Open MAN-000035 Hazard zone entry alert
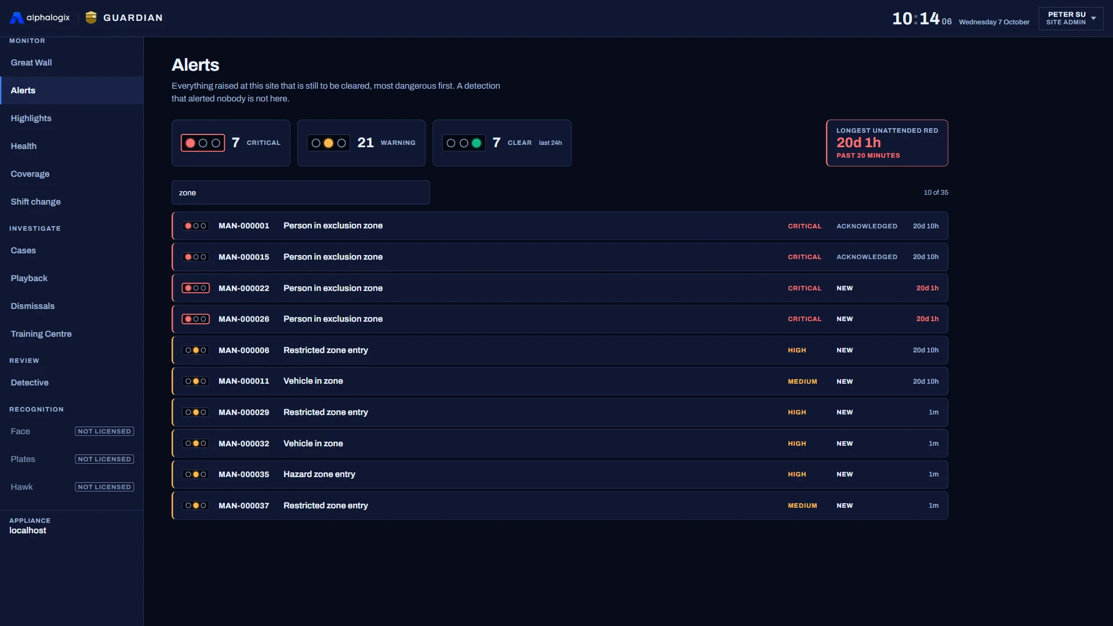Viewport: 1113px width, 626px height. (560, 474)
